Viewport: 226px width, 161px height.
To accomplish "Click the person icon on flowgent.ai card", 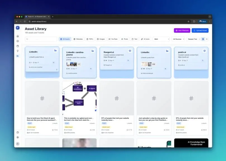I will pos(128,60).
